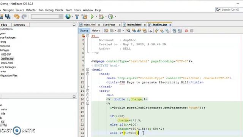Click the Toggle Bookmark icon
This screenshot has width=243, height=137.
[x=167, y=30]
